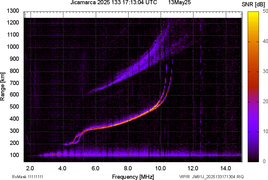Click the RxMask 11111111 text
The width and height of the screenshot is (268, 180).
[28, 177]
